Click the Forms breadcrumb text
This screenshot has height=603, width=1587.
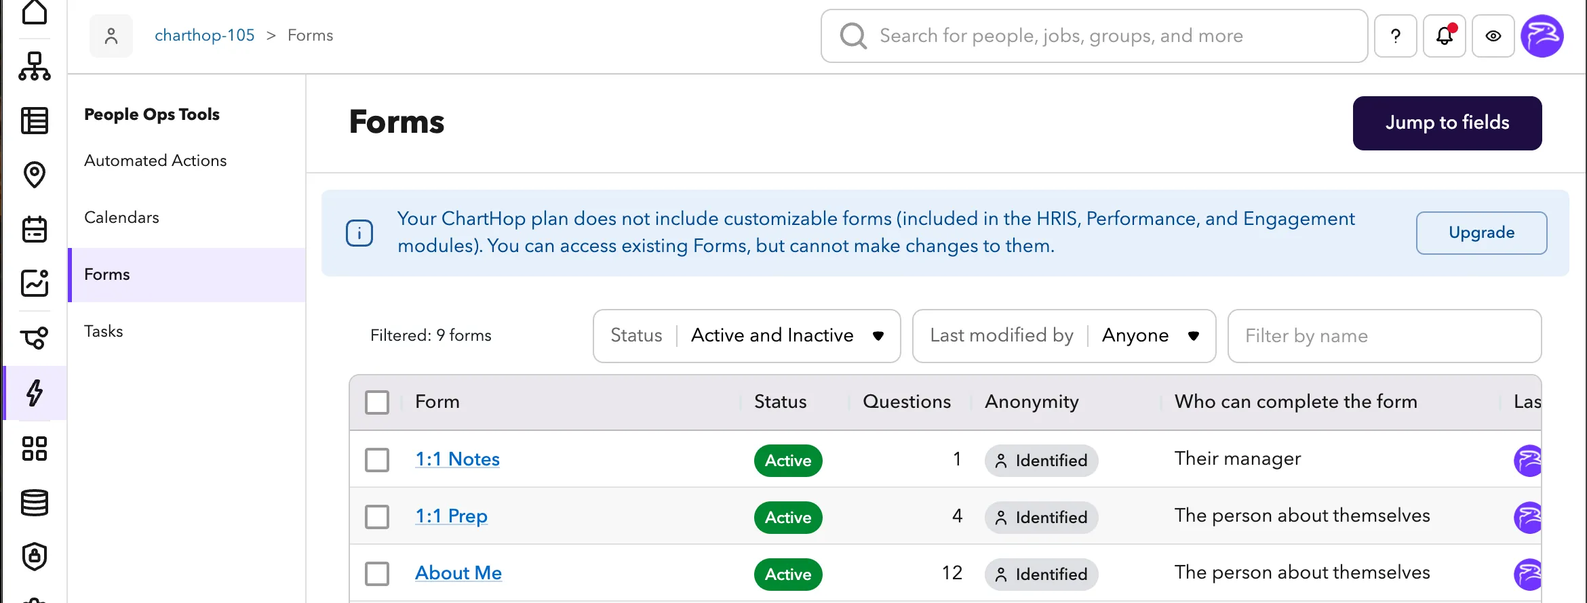(x=310, y=35)
